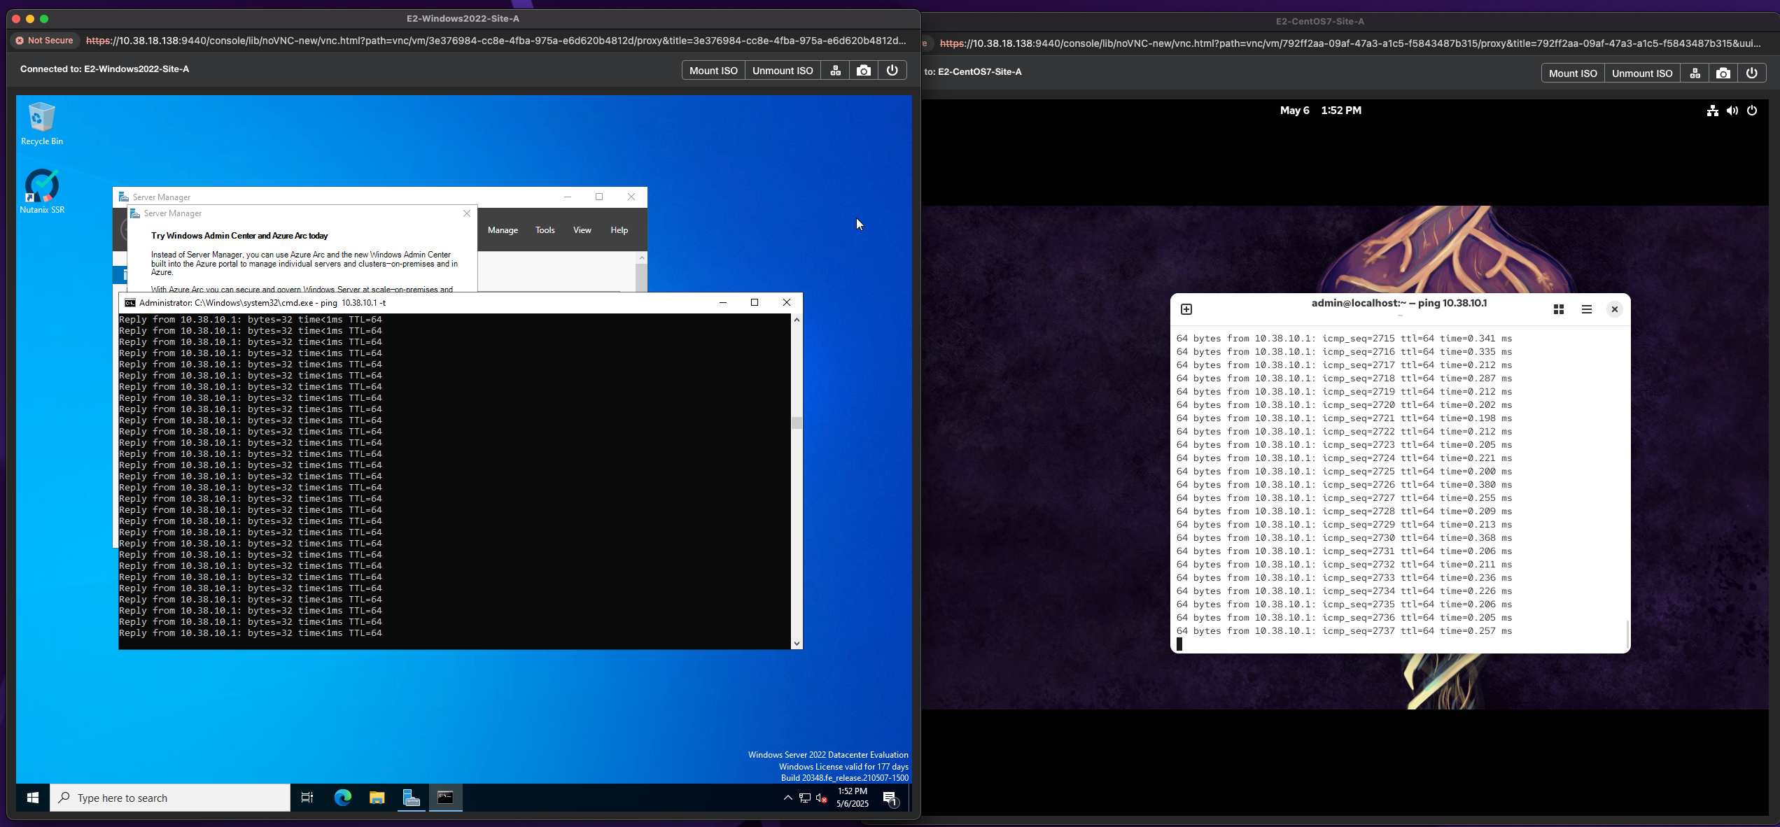Switch to Server Manager taskbar icon
This screenshot has height=827, width=1780.
[x=412, y=798]
